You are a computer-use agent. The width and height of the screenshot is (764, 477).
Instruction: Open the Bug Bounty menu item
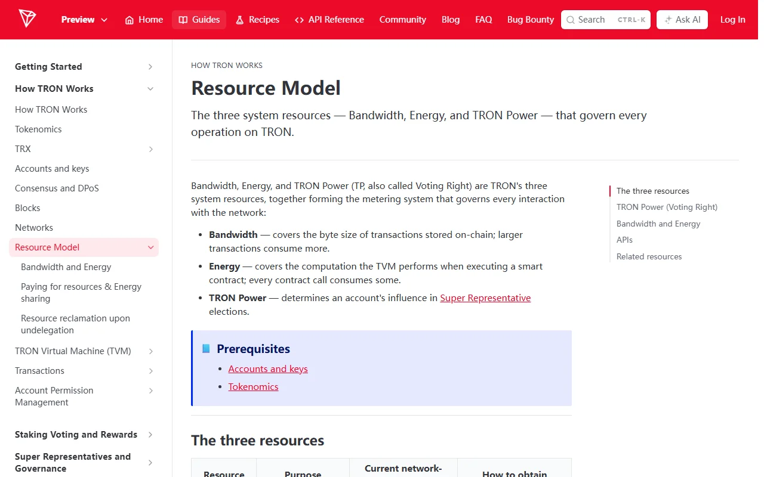(531, 20)
